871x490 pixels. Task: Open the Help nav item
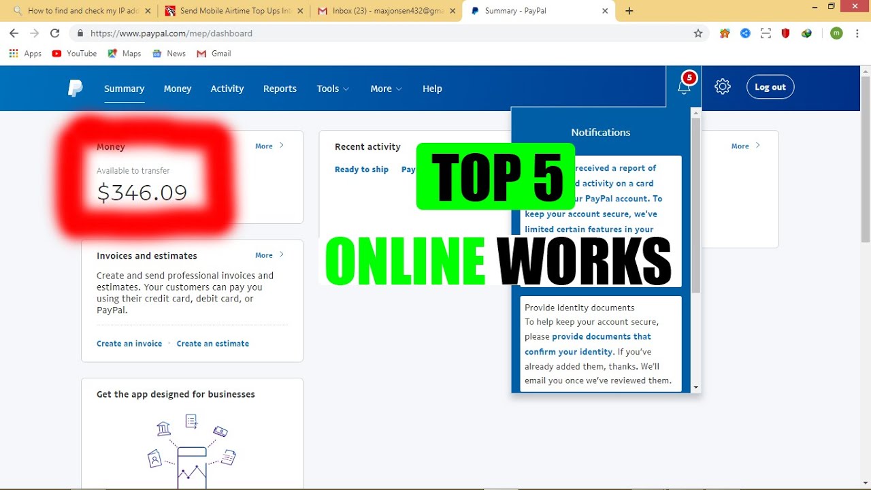pyautogui.click(x=432, y=88)
